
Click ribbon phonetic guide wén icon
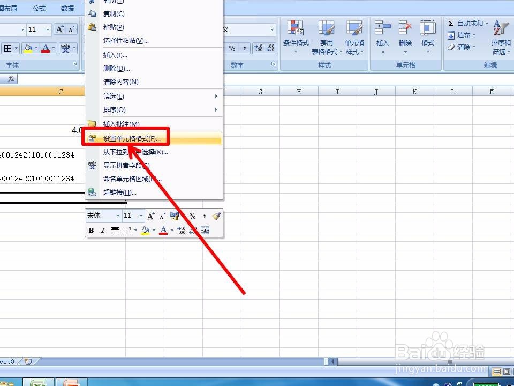pos(65,49)
